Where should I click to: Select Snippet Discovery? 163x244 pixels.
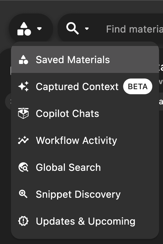pyautogui.click(x=78, y=194)
